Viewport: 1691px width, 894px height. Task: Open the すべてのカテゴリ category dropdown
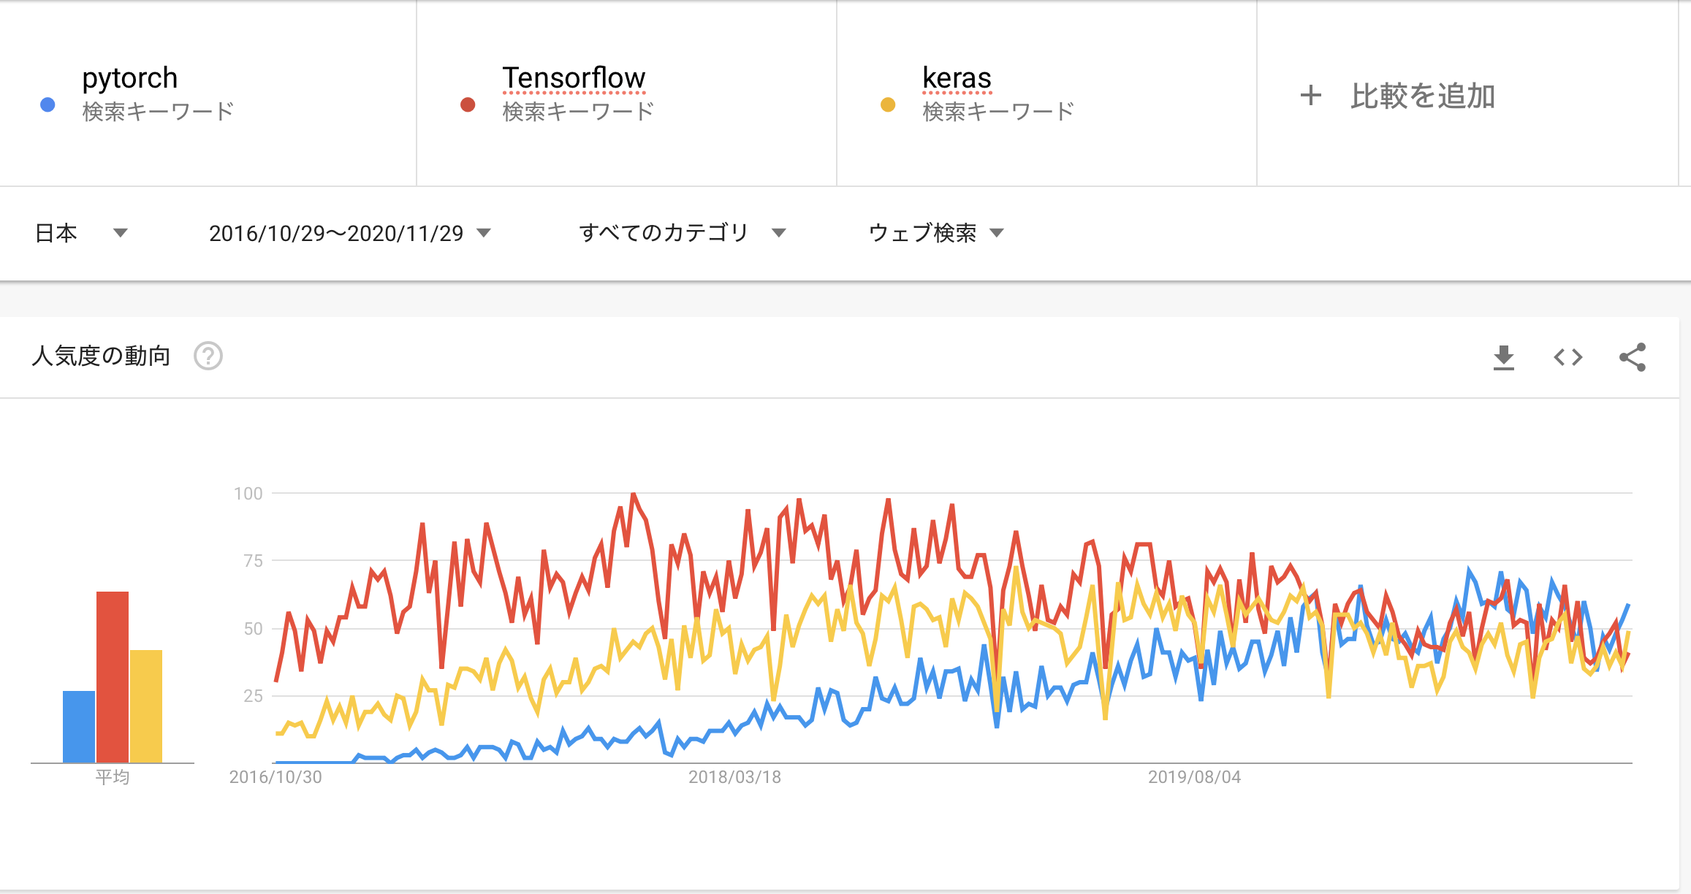click(683, 233)
